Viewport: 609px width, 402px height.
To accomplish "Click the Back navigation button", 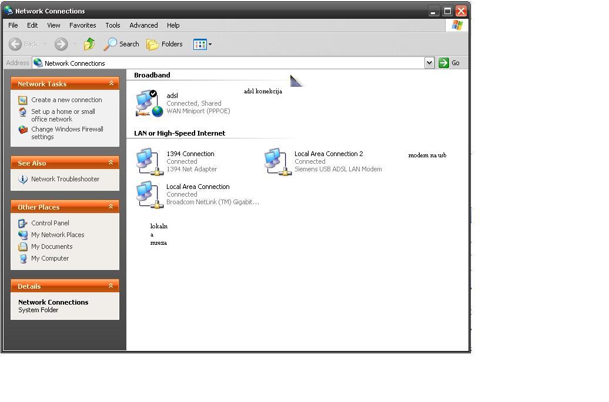I will (x=24, y=44).
